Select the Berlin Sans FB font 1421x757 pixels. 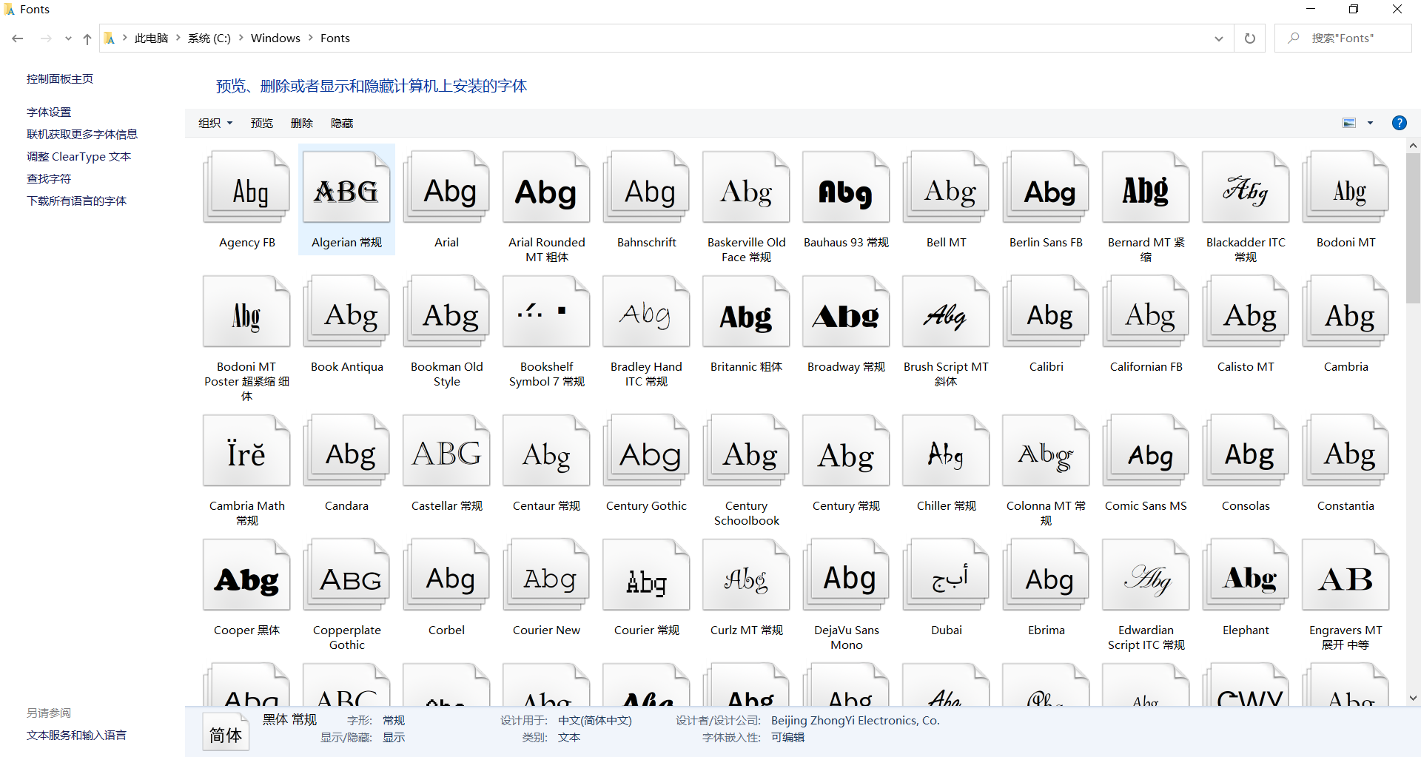tap(1046, 187)
